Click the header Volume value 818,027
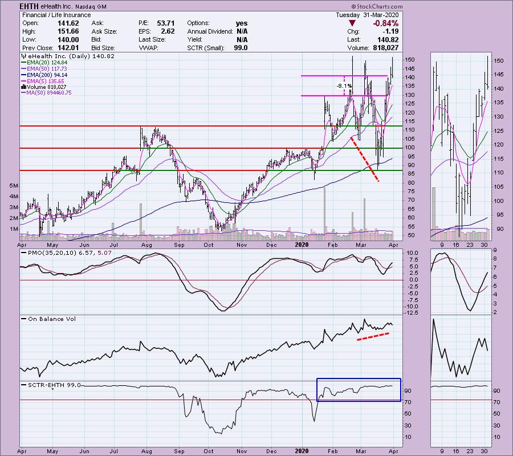The image size is (513, 456). tap(386, 48)
